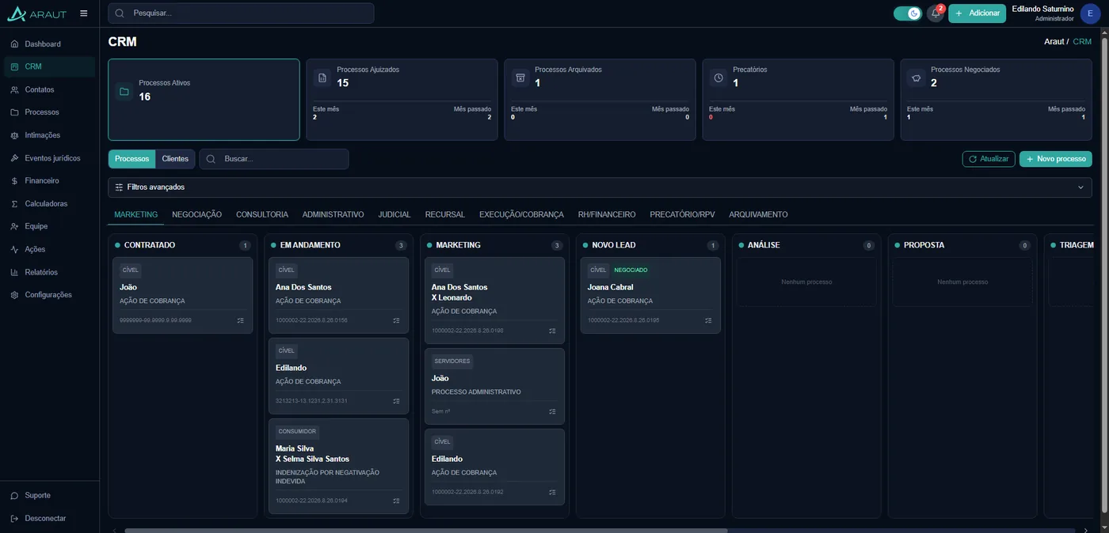The width and height of the screenshot is (1109, 533).
Task: Click NOVO LEAD column header
Action: click(x=614, y=245)
